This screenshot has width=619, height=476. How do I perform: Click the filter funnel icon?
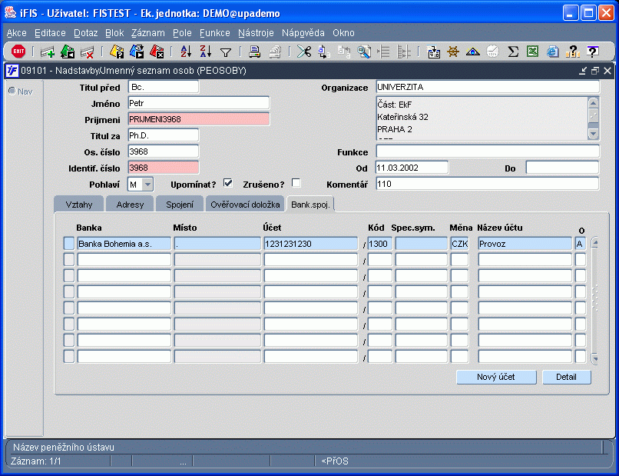click(x=226, y=52)
